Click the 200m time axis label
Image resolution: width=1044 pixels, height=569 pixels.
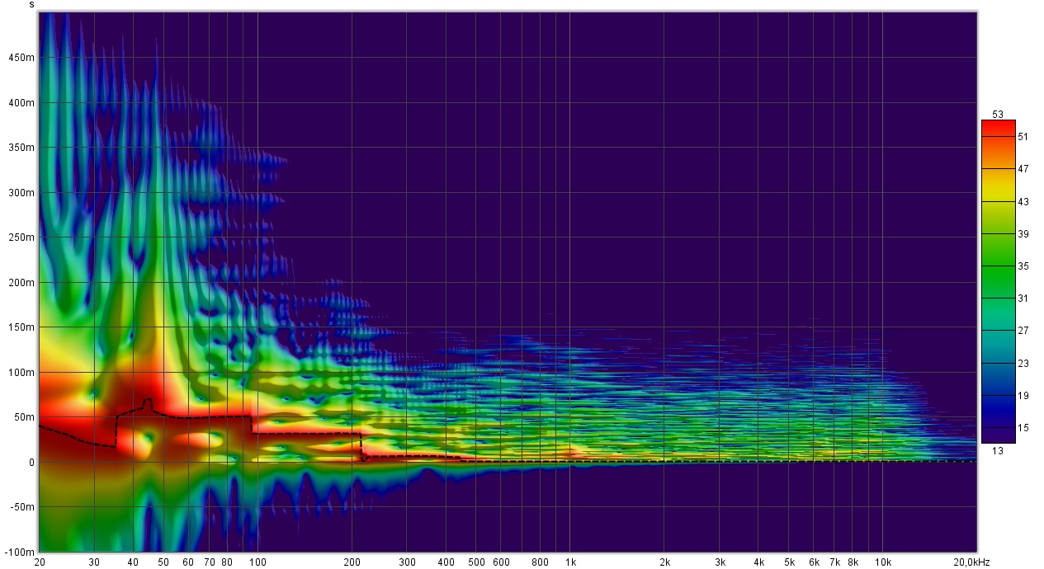click(x=22, y=283)
